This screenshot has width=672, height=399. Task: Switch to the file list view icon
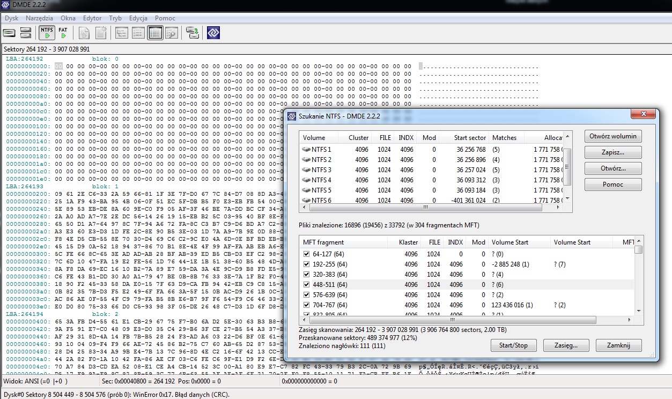[x=138, y=33]
